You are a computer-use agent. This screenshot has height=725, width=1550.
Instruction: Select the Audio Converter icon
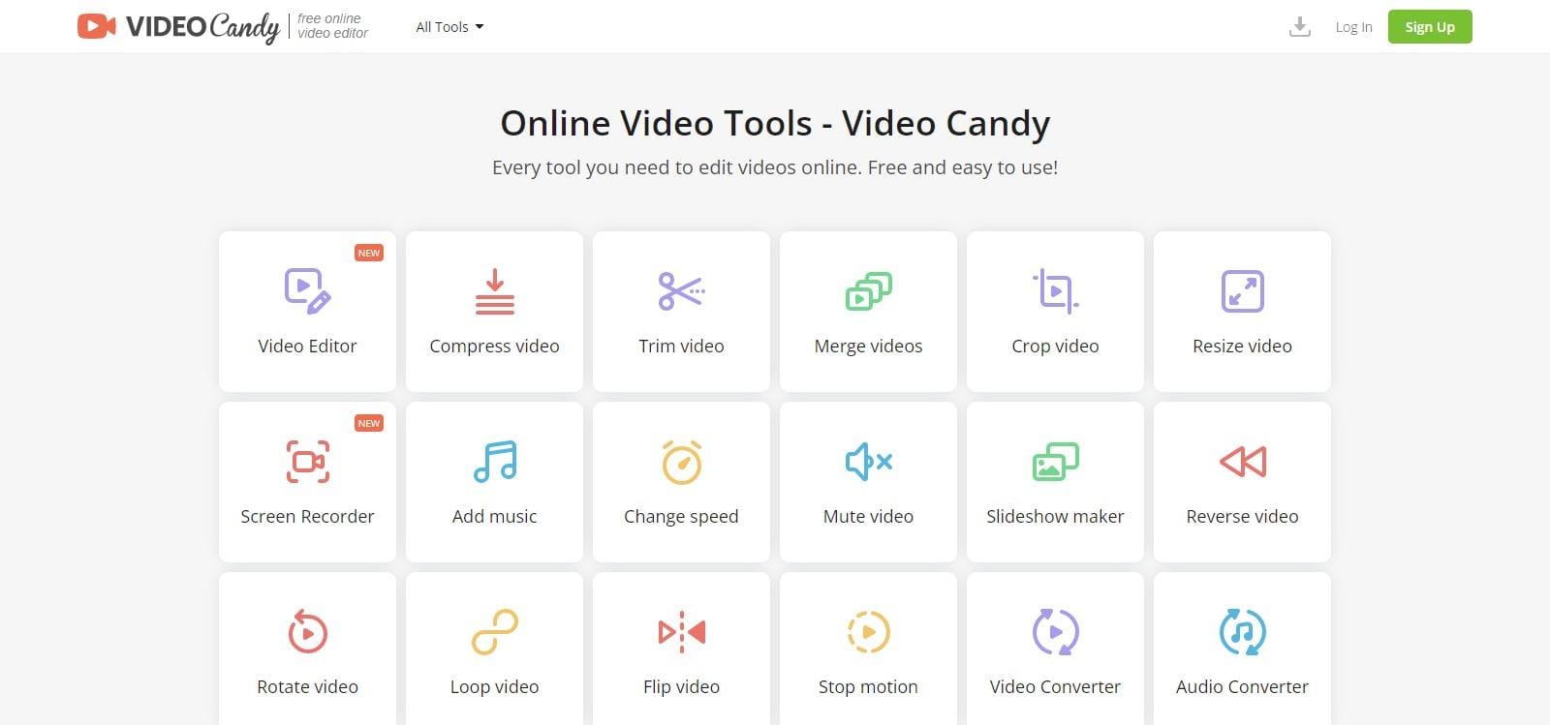1242,632
